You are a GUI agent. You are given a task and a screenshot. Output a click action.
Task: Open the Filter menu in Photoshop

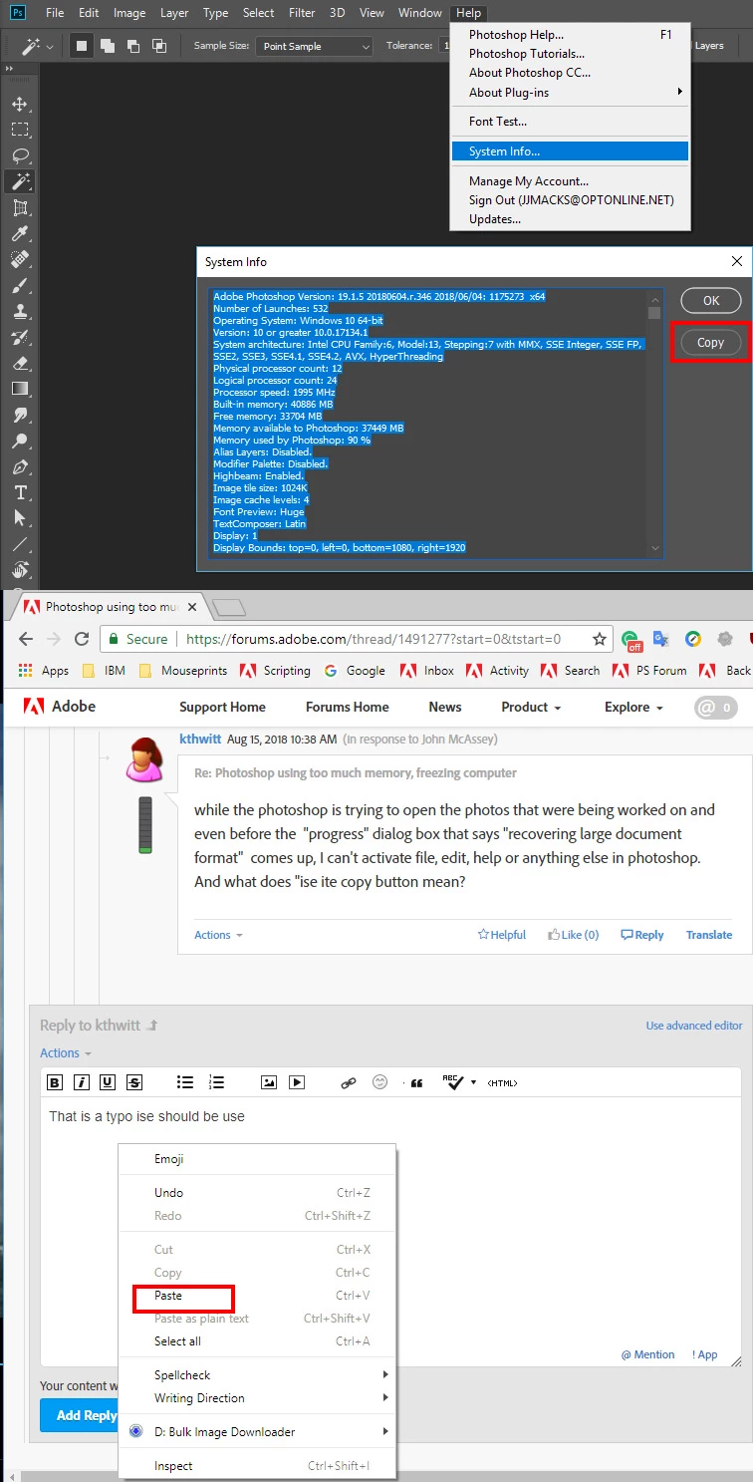tap(302, 13)
